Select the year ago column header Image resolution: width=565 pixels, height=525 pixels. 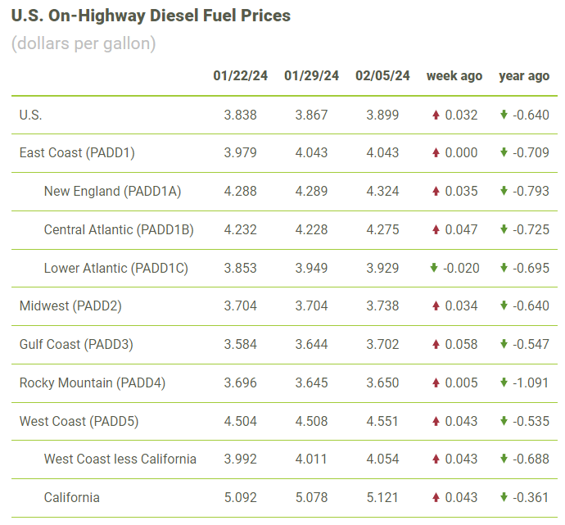coord(524,76)
